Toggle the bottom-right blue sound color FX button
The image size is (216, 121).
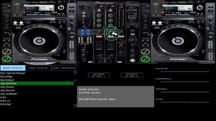(x=88, y=34)
